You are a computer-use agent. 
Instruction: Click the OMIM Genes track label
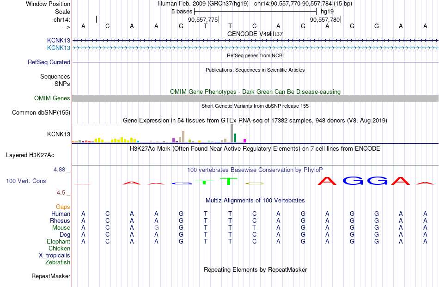[x=52, y=98]
